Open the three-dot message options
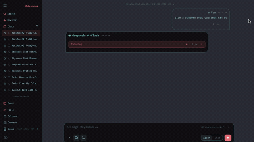Viewport: 254px width, 142px height. [x=224, y=24]
